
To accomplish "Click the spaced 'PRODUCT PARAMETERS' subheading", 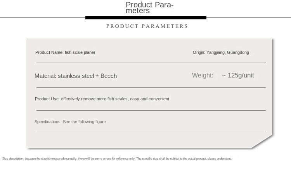I will (x=147, y=26).
